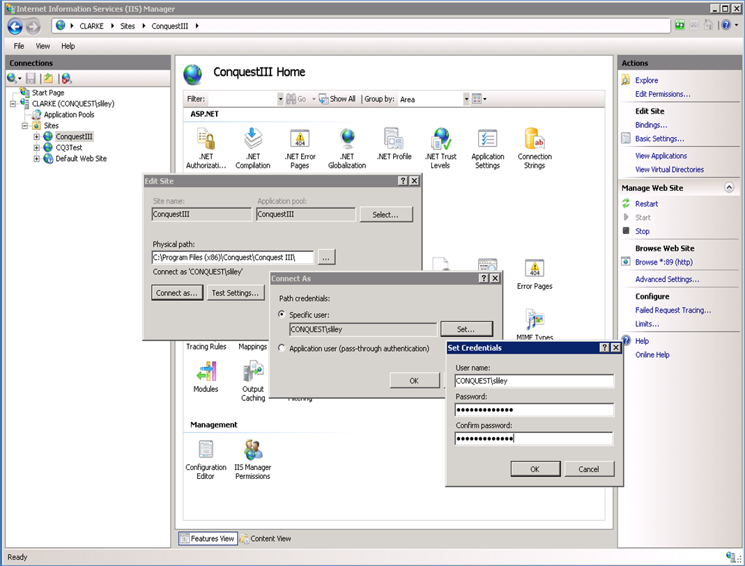Open Advanced Settings... action link
The image size is (745, 566).
coord(667,279)
